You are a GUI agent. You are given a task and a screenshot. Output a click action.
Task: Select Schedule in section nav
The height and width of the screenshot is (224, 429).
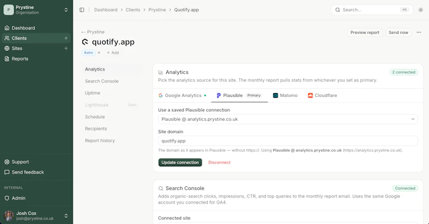(112, 117)
